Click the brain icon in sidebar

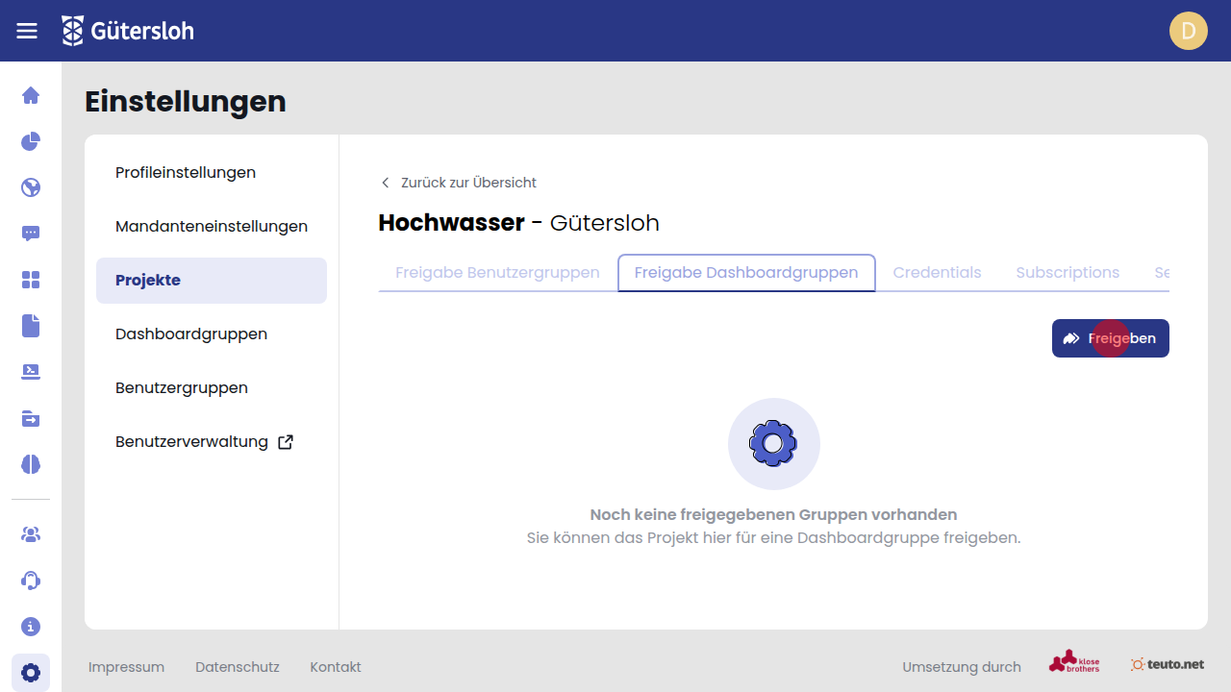(x=31, y=464)
